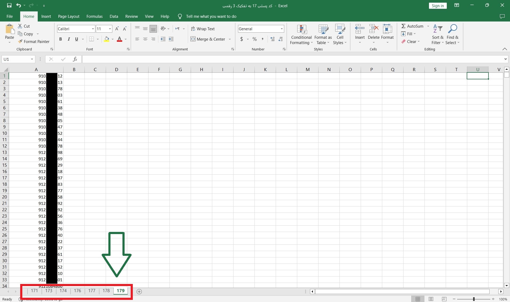The image size is (510, 302).
Task: Open the Name Box dropdown arrow
Action: (x=32, y=59)
